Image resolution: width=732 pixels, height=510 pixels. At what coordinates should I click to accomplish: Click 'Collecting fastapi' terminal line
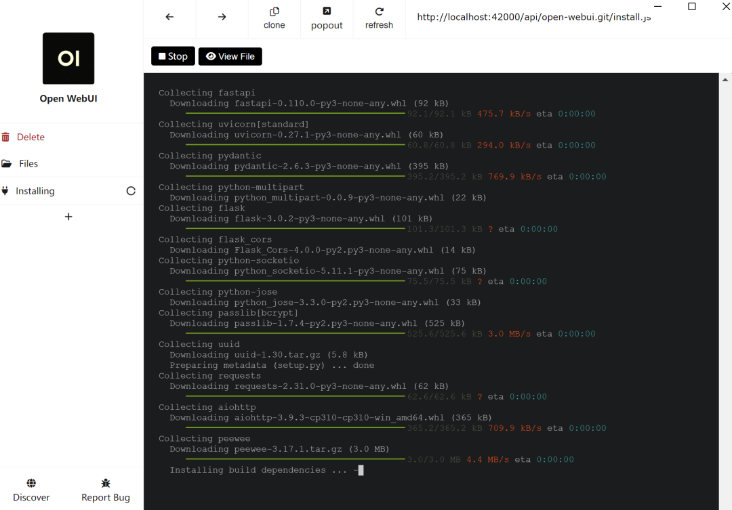(x=207, y=93)
